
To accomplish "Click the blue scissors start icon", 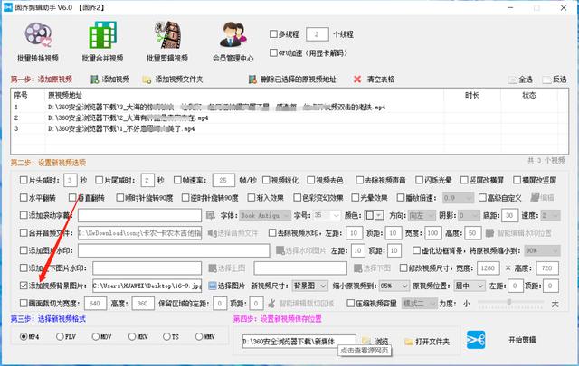I will (x=476, y=340).
